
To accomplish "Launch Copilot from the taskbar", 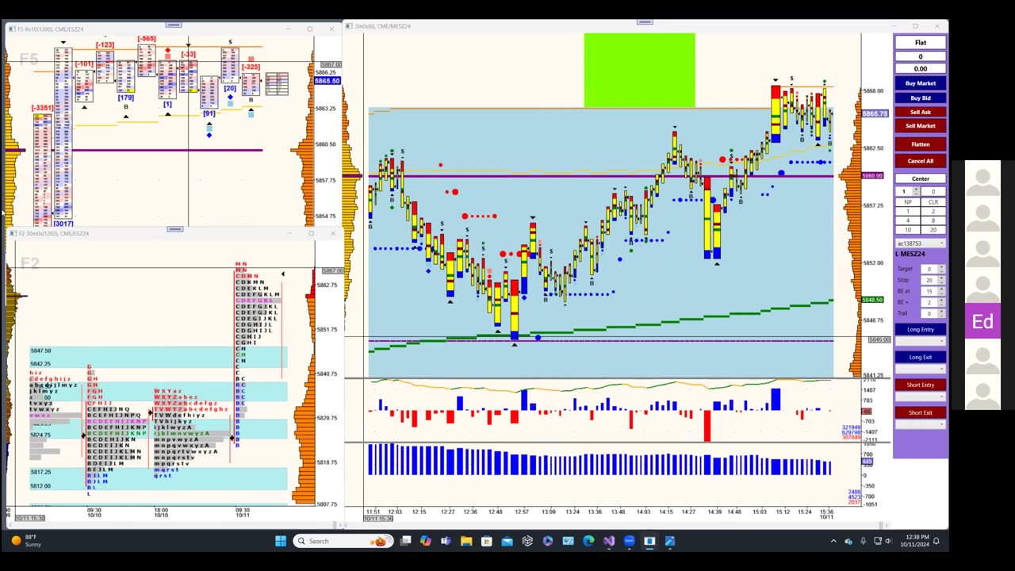I will pyautogui.click(x=426, y=541).
